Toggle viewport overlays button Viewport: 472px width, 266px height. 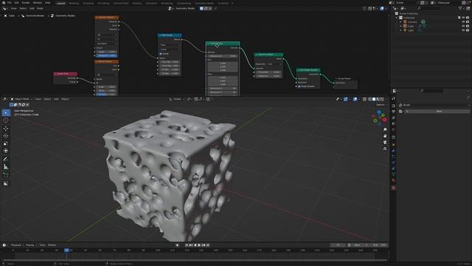355,99
